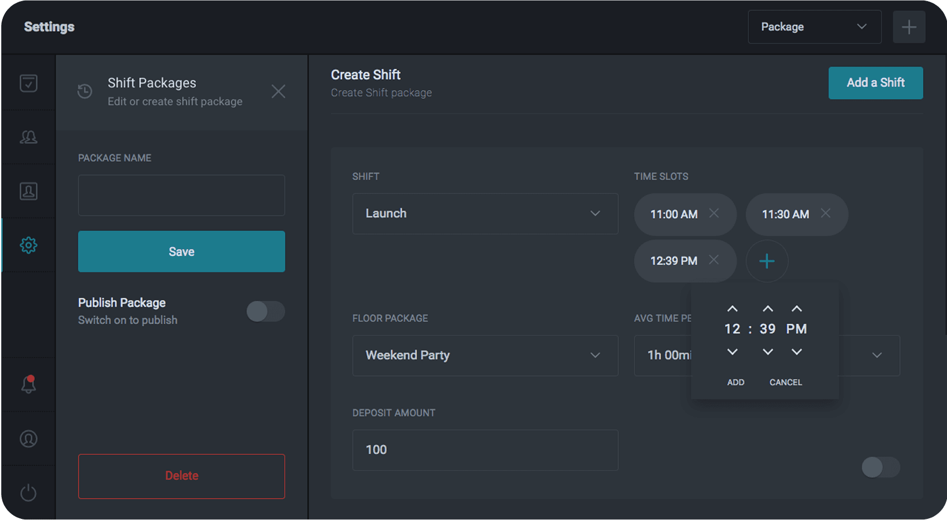Screen dimensions: 947x520
Task: Expand the Shift dropdown showing Launch
Action: (485, 214)
